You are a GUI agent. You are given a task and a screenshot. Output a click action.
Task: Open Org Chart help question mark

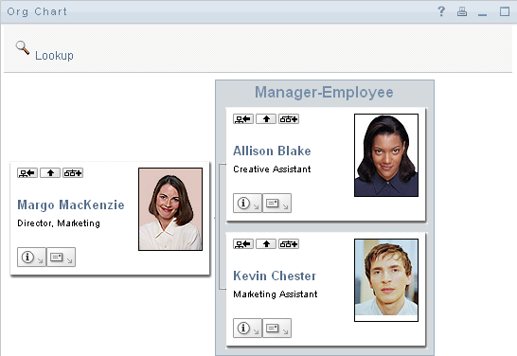coord(441,11)
